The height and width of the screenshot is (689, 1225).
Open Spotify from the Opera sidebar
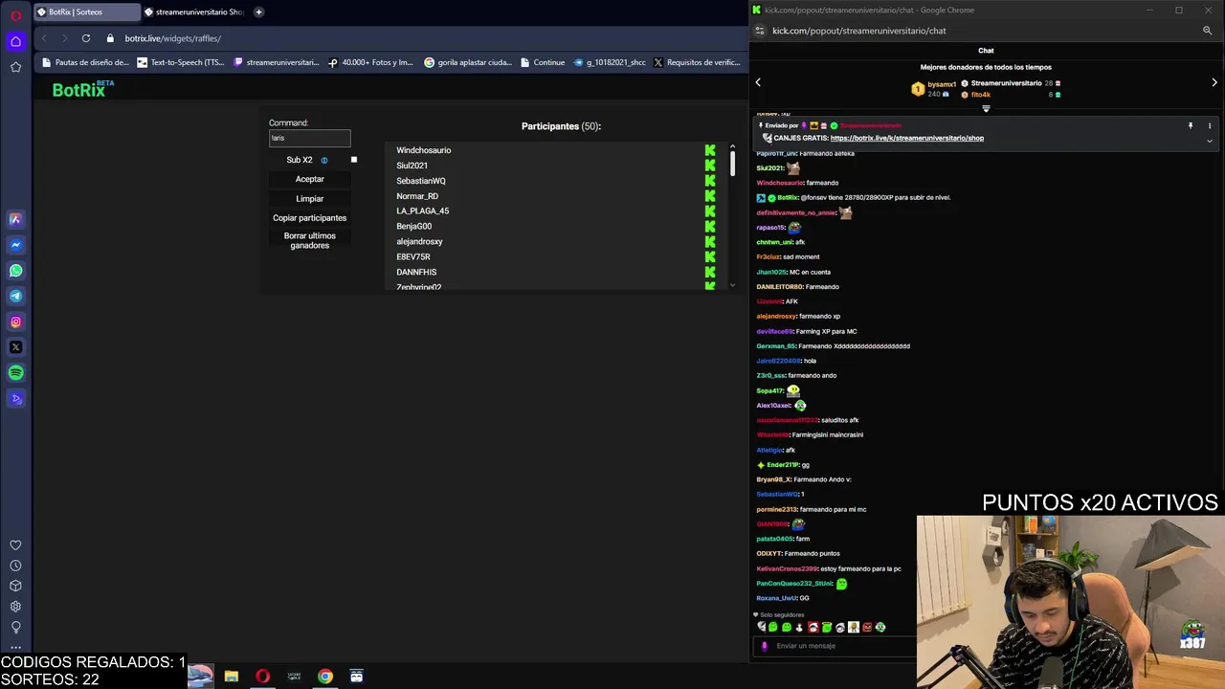pos(15,373)
